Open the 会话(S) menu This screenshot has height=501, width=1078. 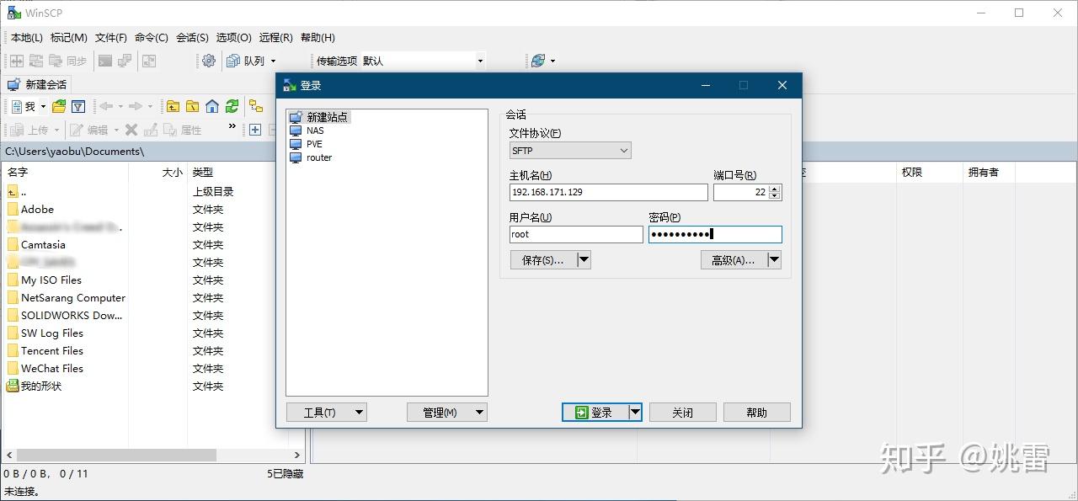click(x=192, y=37)
